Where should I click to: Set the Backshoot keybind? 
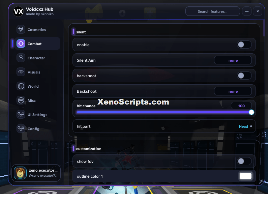[233, 91]
